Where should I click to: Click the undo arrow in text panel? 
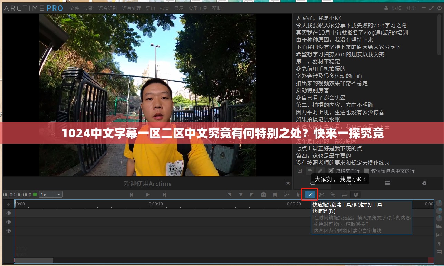[310, 171]
